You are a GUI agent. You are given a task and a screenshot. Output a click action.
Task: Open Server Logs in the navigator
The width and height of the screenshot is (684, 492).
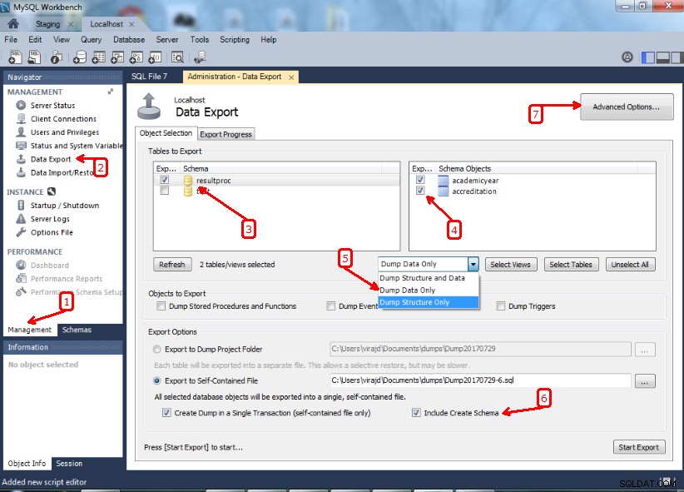pos(50,219)
